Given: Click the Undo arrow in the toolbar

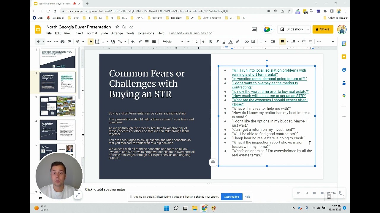Looking at the screenshot, I should coord(49,42).
